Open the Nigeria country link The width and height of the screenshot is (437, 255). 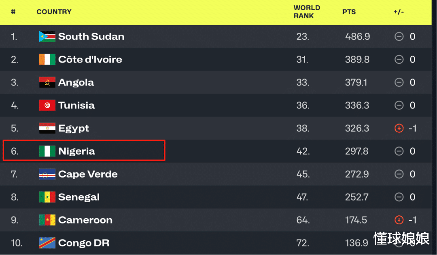tap(76, 151)
